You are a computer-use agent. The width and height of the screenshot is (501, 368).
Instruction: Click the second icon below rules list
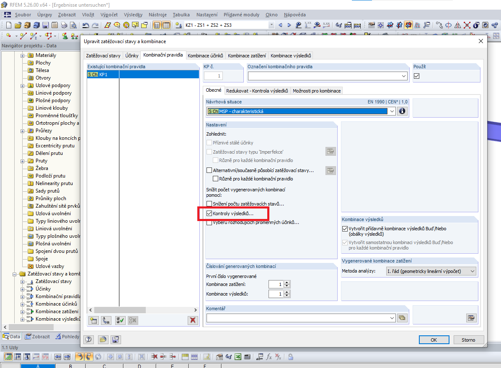[x=106, y=320]
